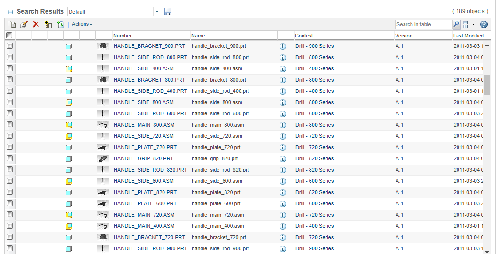Click the part type icon of HANDLE_SIDE_ROD_400.PRT
497x254 pixels.
tap(69, 91)
